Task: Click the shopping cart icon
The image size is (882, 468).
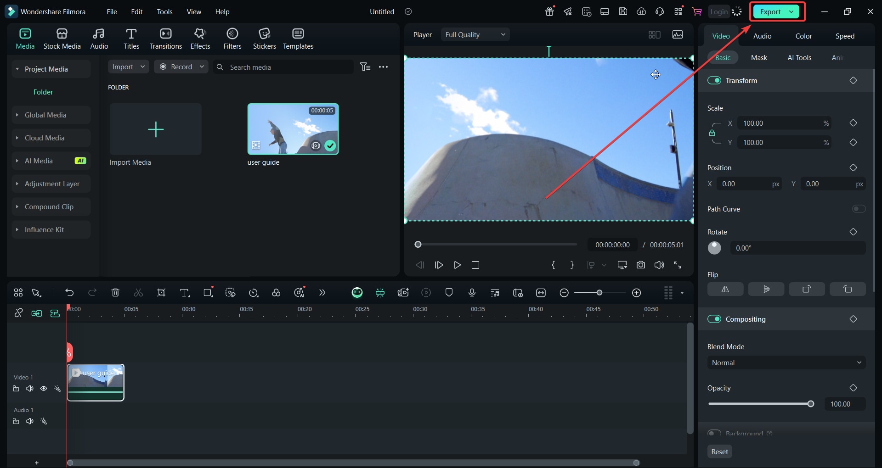Action: pos(697,11)
